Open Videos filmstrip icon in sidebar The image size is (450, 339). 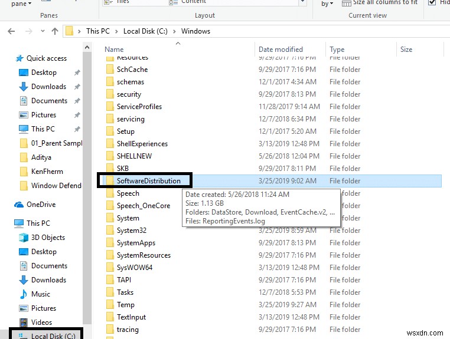coord(24,322)
